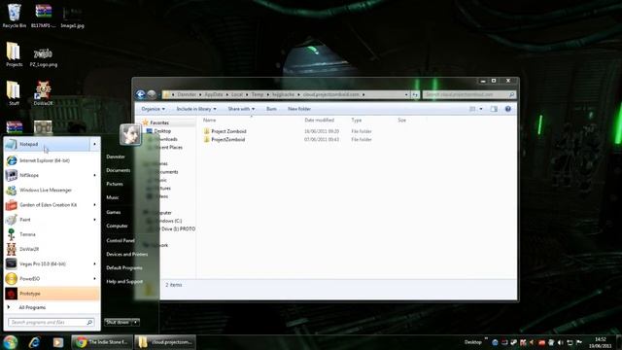Open the address bar history dropdown
This screenshot has height=350, width=622.
coord(406,94)
